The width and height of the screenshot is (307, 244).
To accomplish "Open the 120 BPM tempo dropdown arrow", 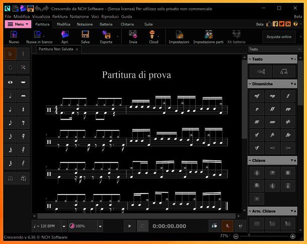I will click(64, 226).
